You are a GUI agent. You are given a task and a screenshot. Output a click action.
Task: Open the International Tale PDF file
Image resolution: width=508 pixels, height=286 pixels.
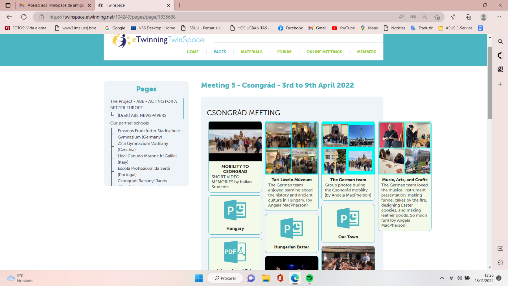pos(235,254)
